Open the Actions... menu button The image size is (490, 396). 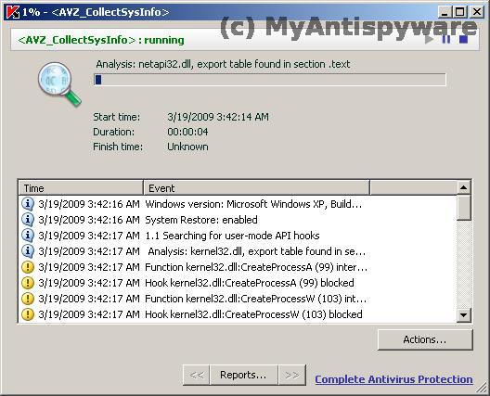point(425,339)
